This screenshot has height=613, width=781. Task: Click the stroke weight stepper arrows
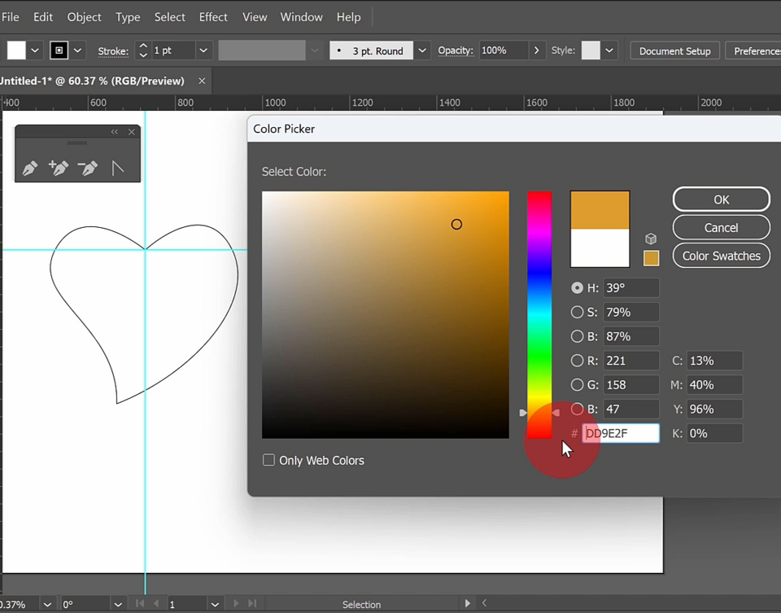point(143,50)
